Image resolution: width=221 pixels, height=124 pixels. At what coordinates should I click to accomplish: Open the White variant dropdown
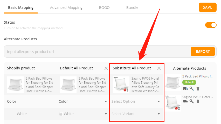tap(82, 114)
